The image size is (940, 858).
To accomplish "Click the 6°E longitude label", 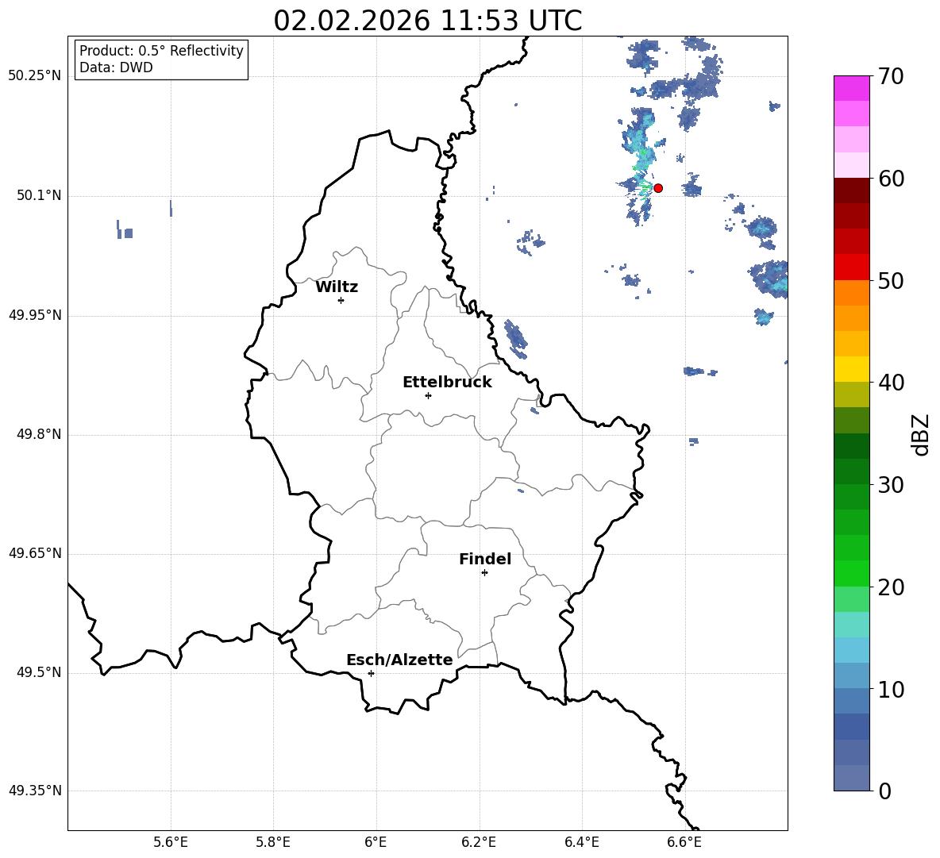I will pyautogui.click(x=376, y=842).
